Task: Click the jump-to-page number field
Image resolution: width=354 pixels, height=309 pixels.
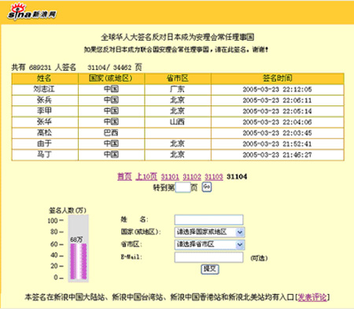Action: 183,188
